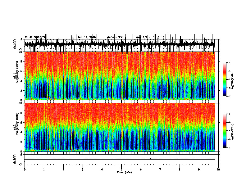Click the ch.1 'Frequency (kHz)' axis label
The image size is (246, 190).
tap(17, 72)
